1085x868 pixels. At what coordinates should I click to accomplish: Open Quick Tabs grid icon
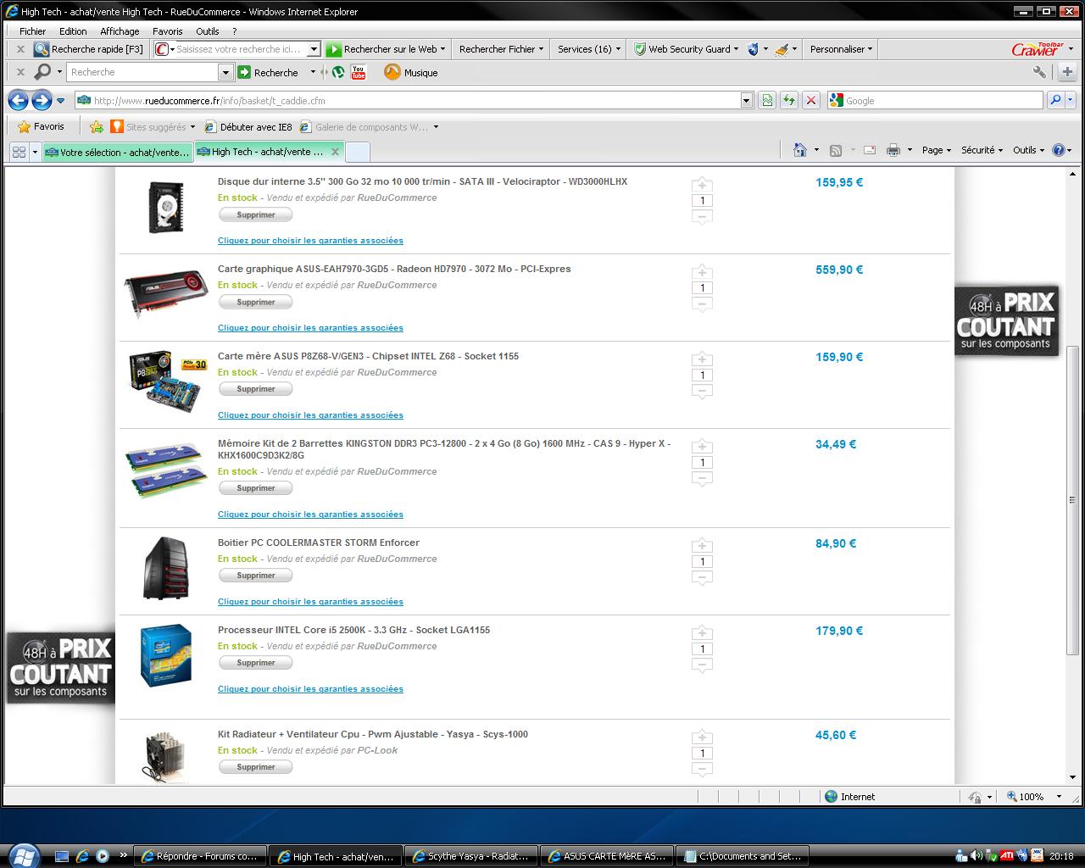[x=19, y=153]
